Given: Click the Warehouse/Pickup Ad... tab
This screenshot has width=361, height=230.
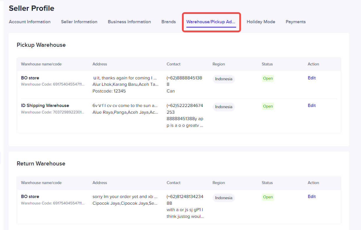Looking at the screenshot, I should click(x=211, y=22).
